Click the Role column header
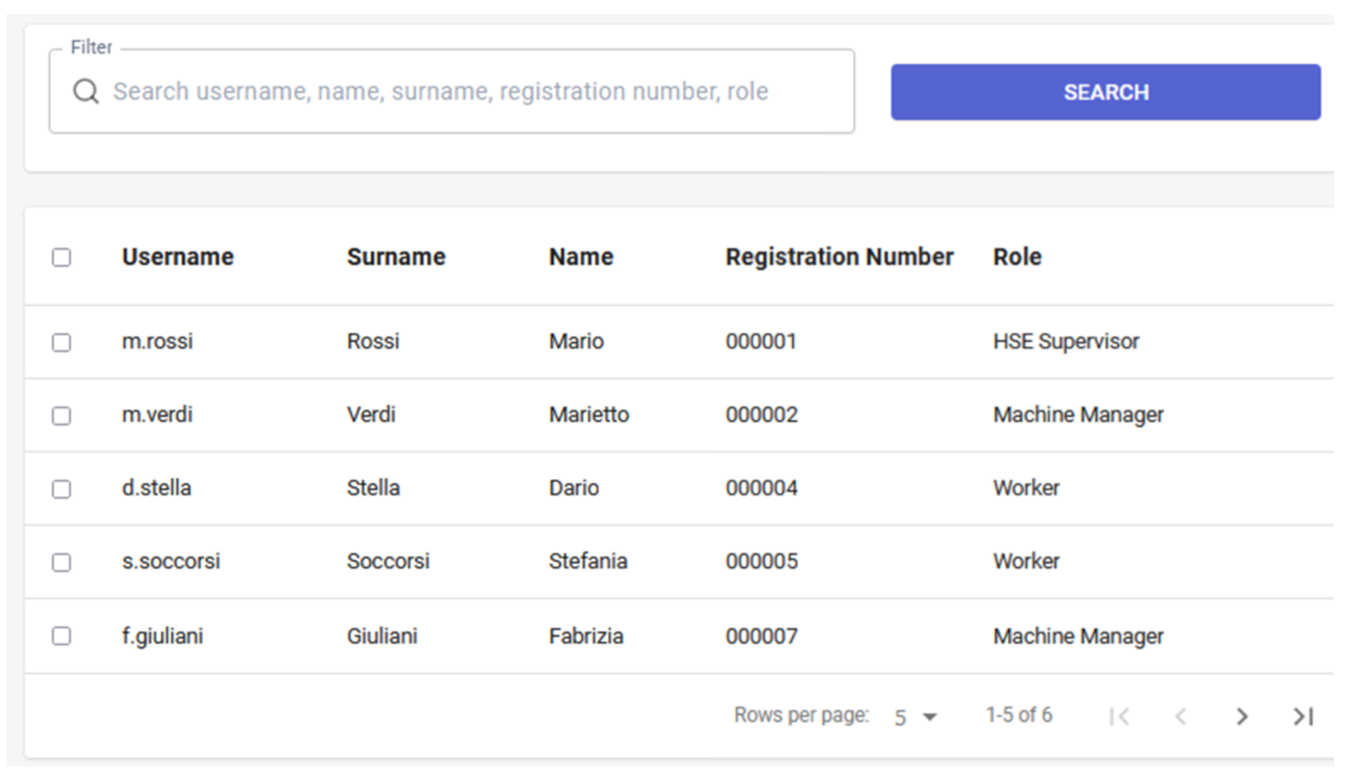The height and width of the screenshot is (781, 1369). tap(1017, 257)
